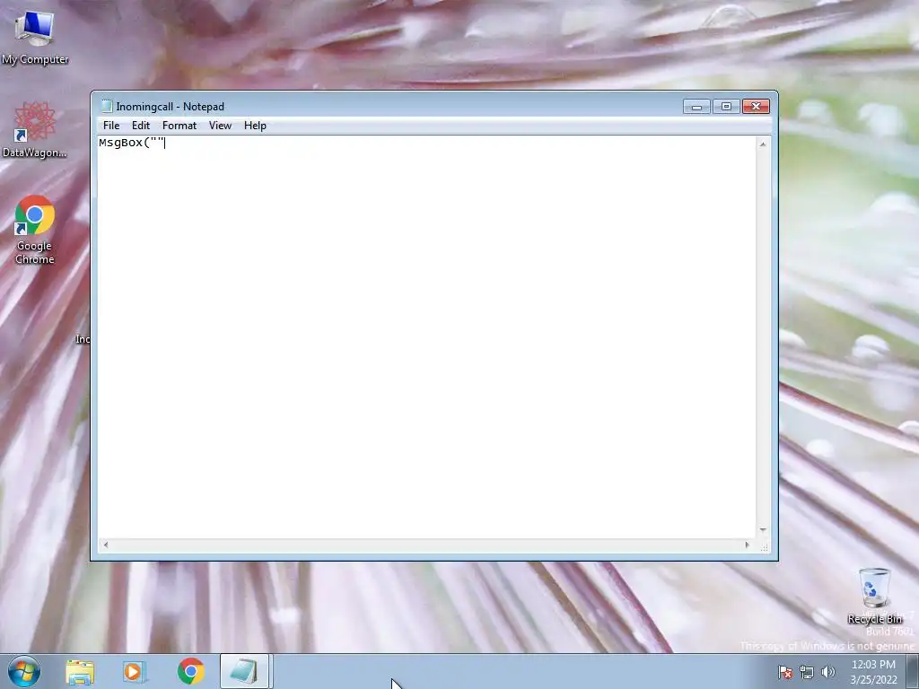This screenshot has height=689, width=919.
Task: Open the View menu in Notepad
Action: coord(221,126)
